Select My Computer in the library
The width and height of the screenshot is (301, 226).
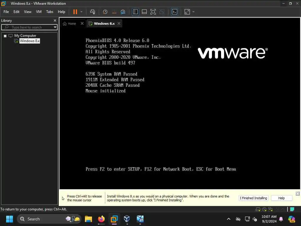point(25,36)
